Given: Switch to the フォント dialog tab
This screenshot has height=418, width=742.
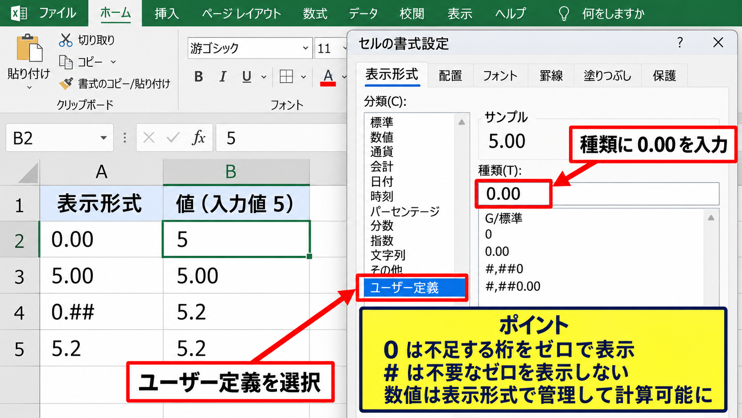Looking at the screenshot, I should click(500, 76).
